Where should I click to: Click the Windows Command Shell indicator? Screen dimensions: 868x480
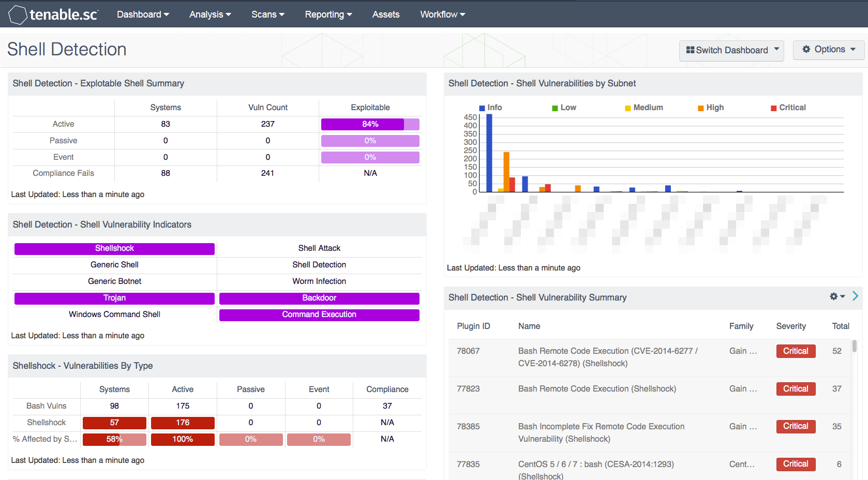[x=114, y=314]
